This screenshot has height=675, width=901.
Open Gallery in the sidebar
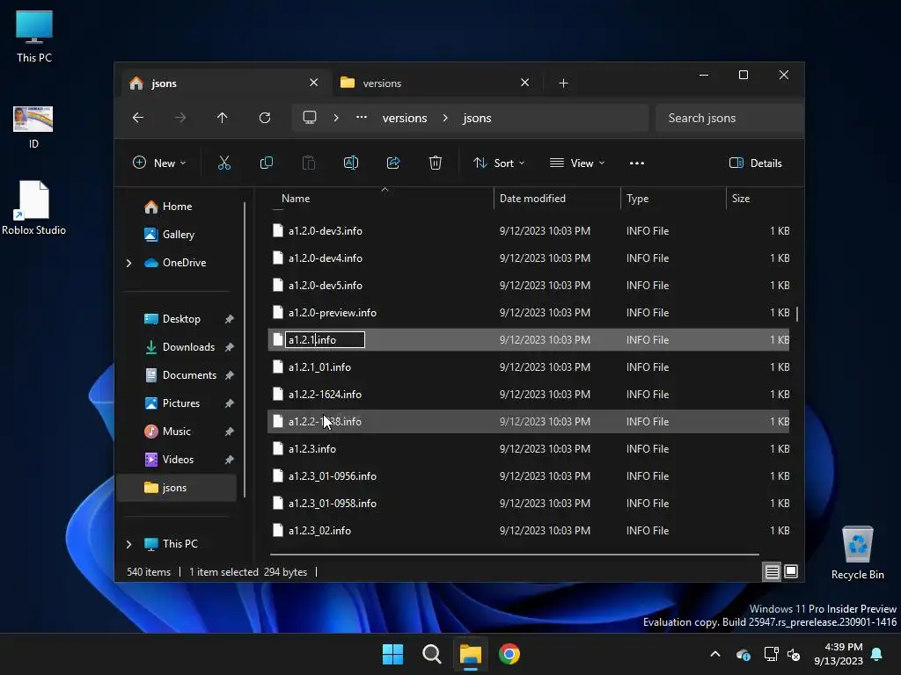176,234
